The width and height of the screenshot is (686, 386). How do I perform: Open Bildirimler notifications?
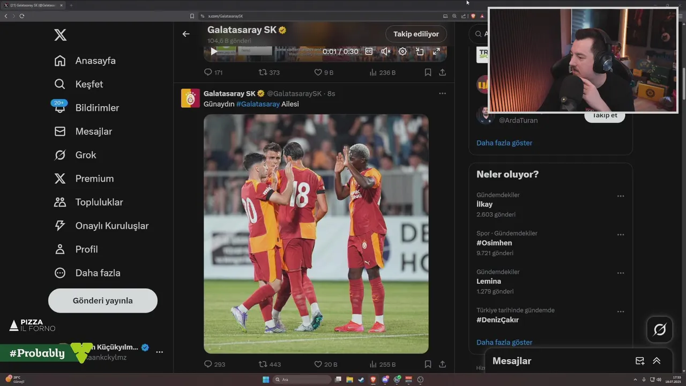[86, 108]
